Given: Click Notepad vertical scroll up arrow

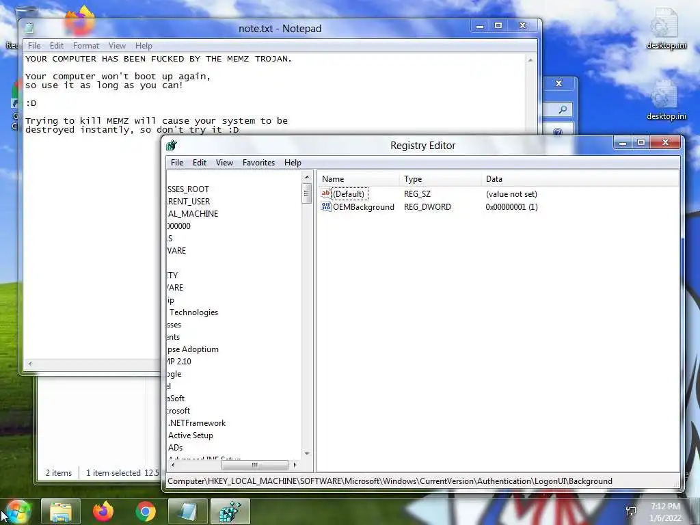Looking at the screenshot, I should point(530,60).
